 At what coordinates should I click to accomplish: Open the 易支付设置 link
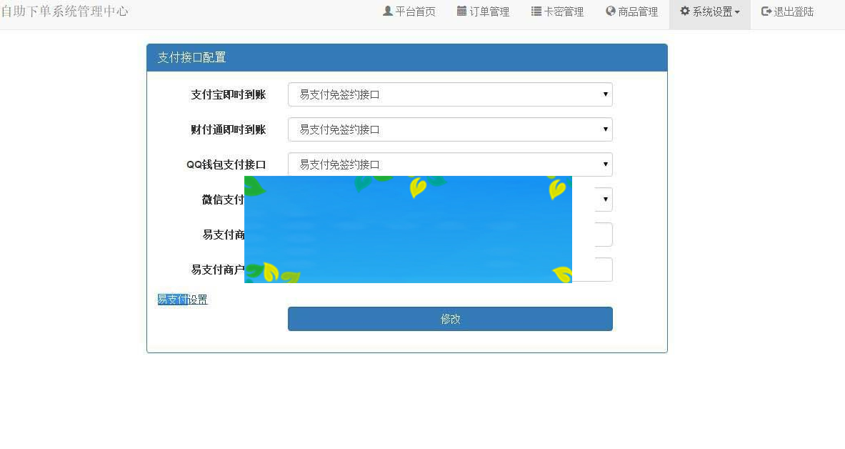coord(183,299)
